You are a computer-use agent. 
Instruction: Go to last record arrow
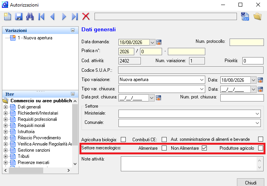click(75, 17)
